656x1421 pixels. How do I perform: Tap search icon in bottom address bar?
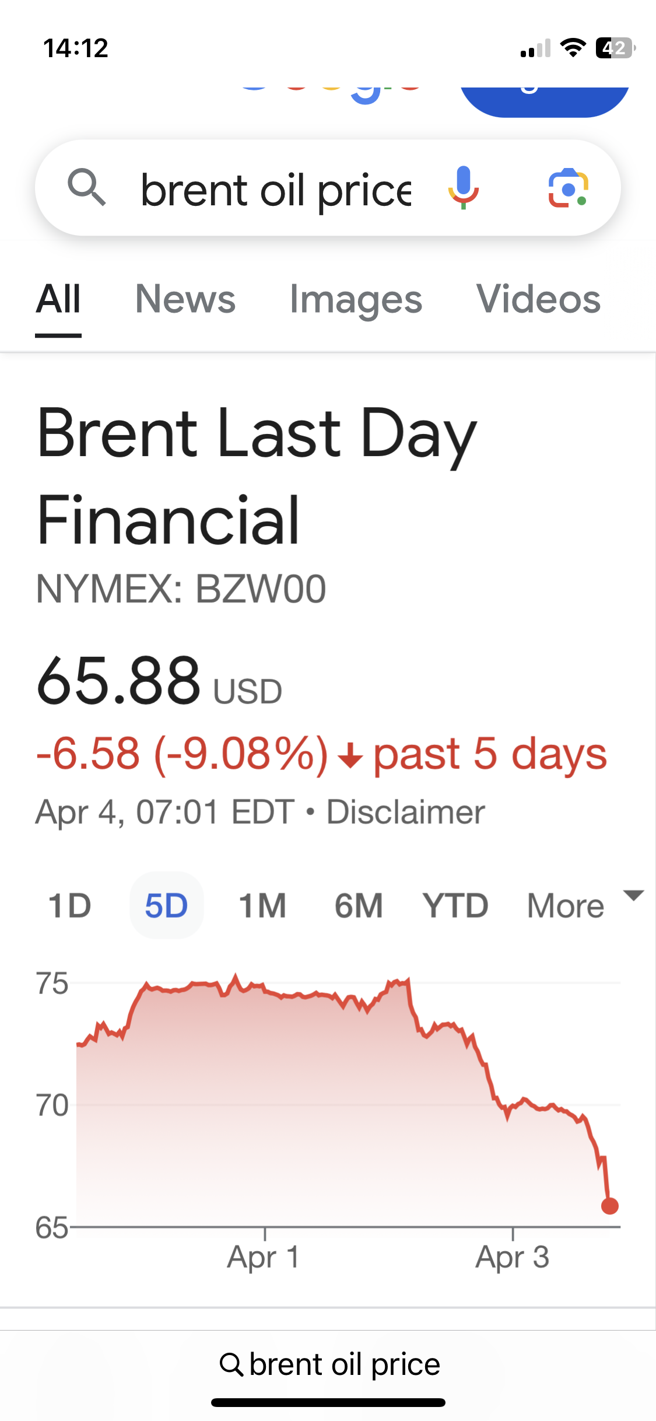231,1365
